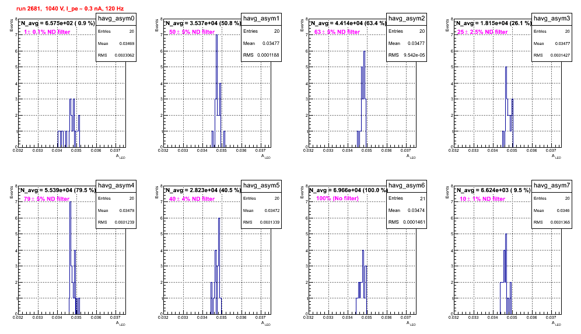Click Mean 0.03472 in havg_asym5 stats
This screenshot has height=334, width=581.
pyautogui.click(x=261, y=210)
